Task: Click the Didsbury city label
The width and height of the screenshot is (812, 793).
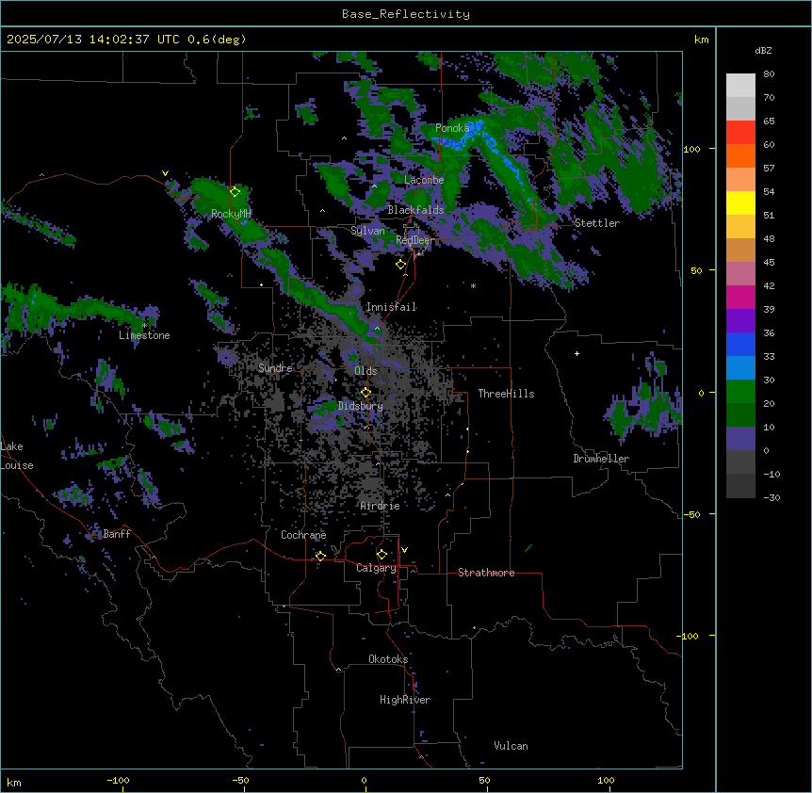Action: click(361, 406)
